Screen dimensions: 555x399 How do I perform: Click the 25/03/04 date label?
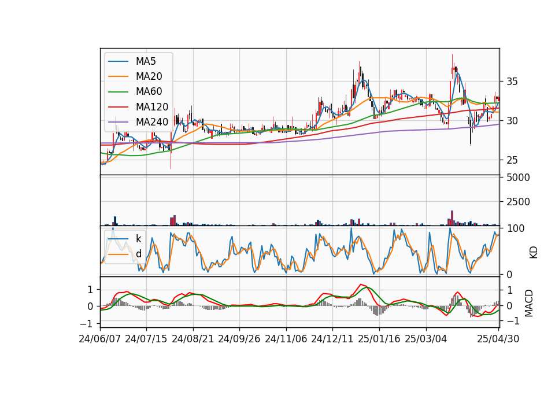click(x=426, y=339)
